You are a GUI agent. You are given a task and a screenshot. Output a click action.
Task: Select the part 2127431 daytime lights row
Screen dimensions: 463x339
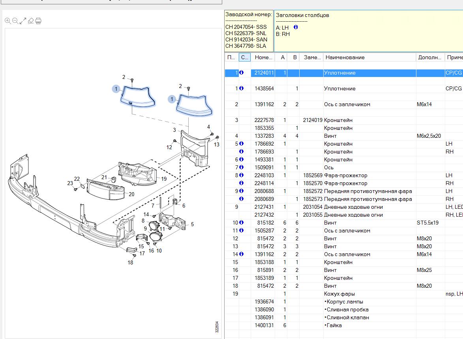[x=353, y=207]
